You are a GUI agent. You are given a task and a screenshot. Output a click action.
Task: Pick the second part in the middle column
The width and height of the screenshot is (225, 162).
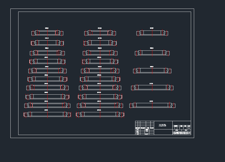point(100,43)
